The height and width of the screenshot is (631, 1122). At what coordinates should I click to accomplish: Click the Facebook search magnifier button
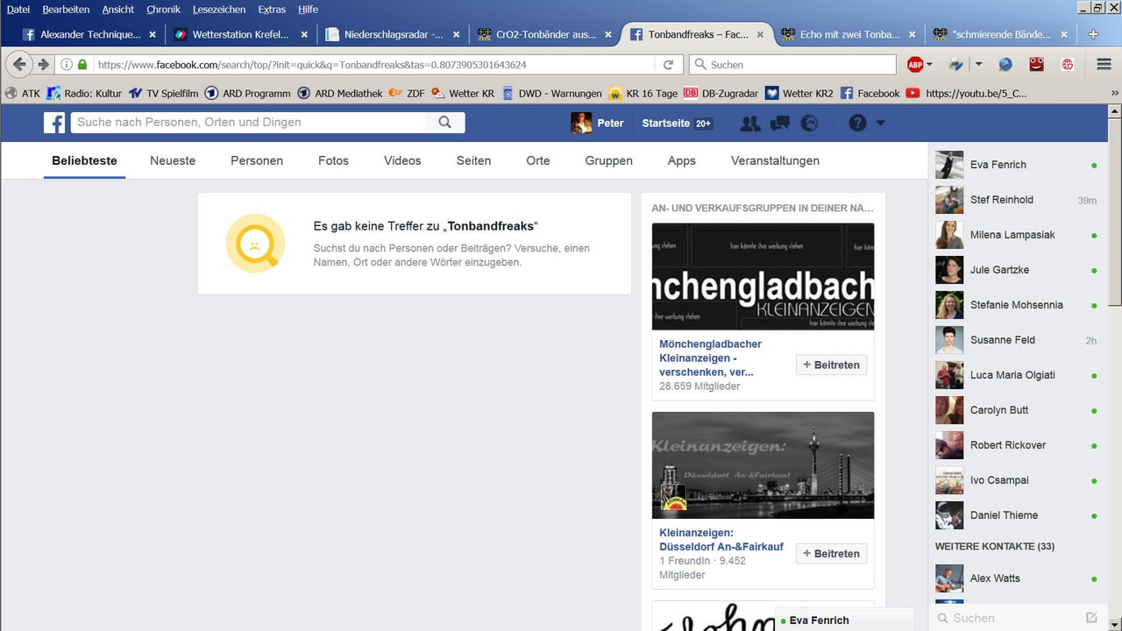click(445, 123)
